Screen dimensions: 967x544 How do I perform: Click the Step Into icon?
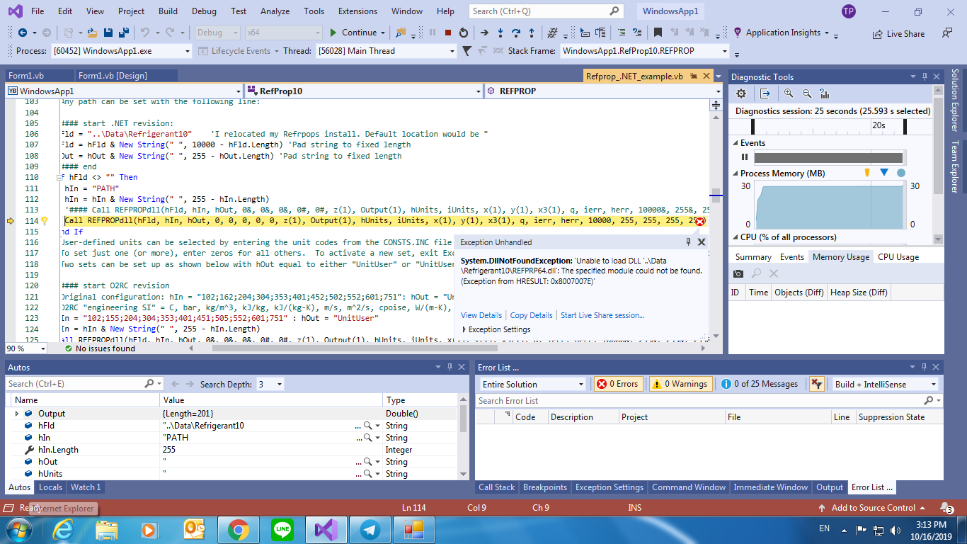click(x=500, y=33)
